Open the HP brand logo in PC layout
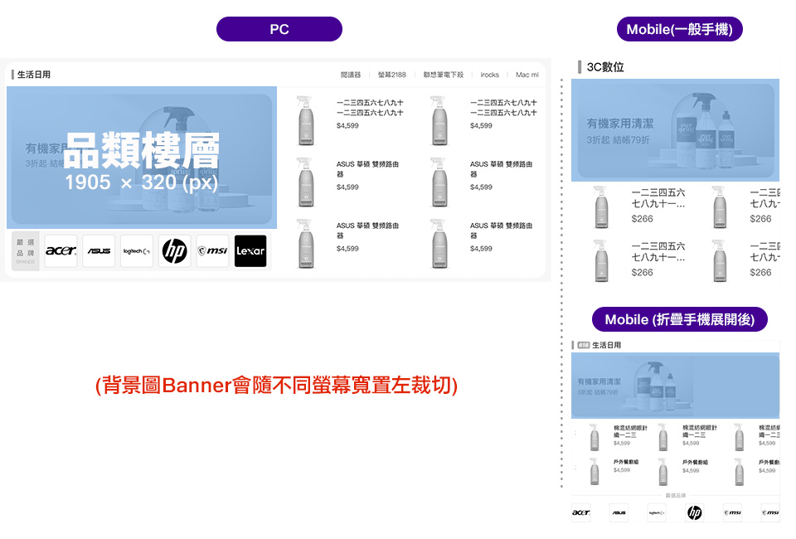Viewport: 796px width, 539px height. 174,250
